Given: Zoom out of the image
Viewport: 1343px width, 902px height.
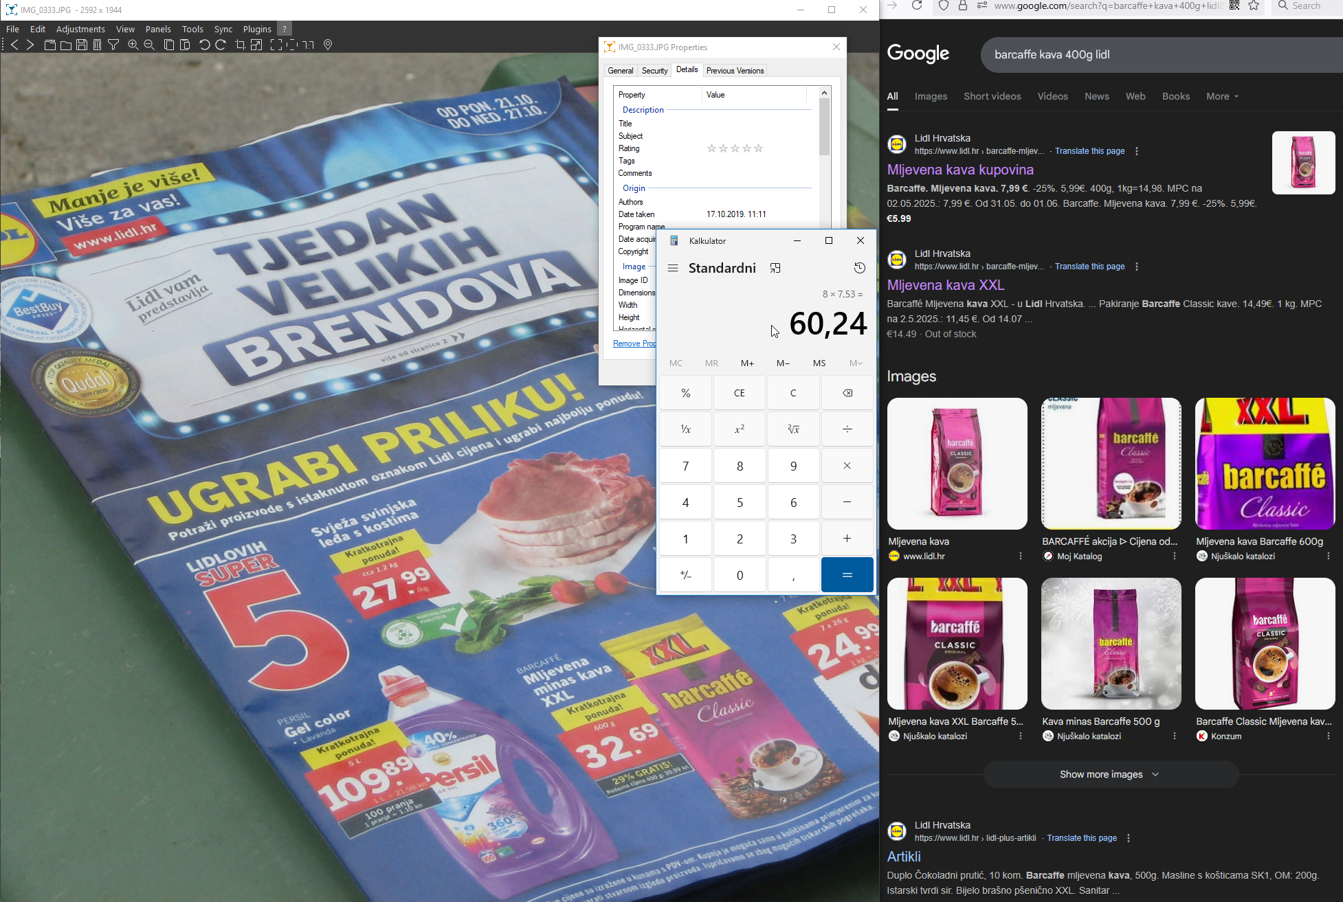Looking at the screenshot, I should 149,45.
